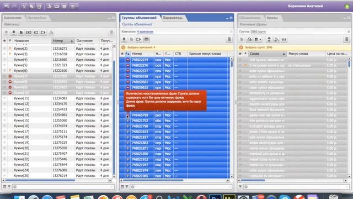Select campaign row Кухни(25)

(57, 176)
